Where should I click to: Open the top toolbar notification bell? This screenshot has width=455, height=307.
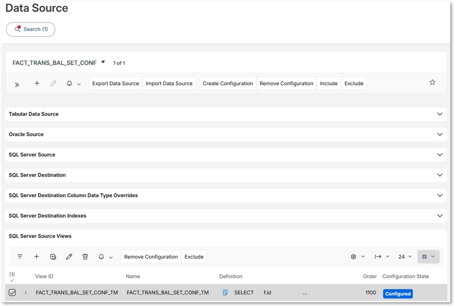[70, 84]
